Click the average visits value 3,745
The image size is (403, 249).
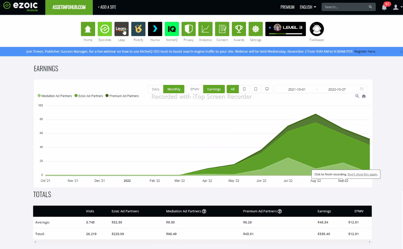coord(90,222)
